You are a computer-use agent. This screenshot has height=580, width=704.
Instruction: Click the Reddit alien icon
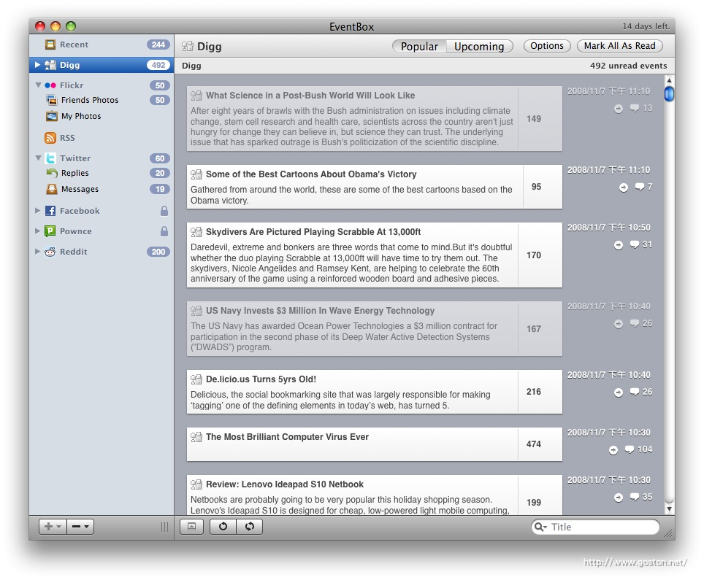coord(50,252)
